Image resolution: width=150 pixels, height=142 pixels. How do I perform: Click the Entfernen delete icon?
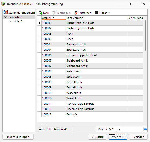click(x=76, y=13)
